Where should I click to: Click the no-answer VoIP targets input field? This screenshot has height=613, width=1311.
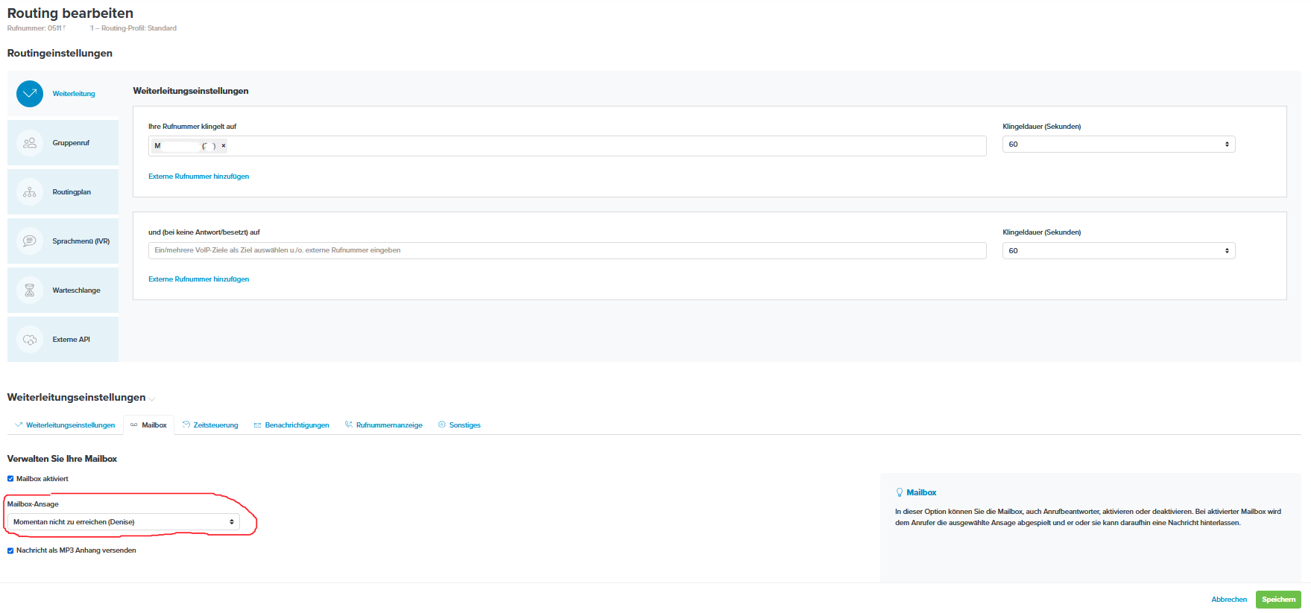pos(566,251)
